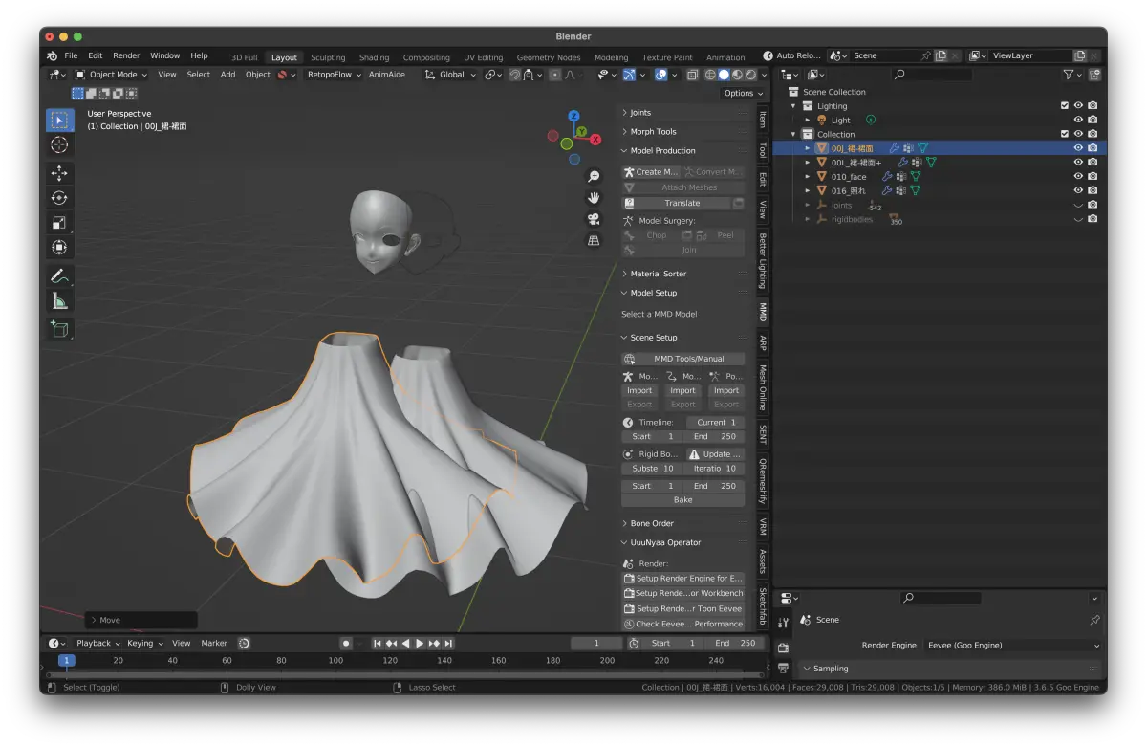Select the Scale tool
1147x747 pixels.
pos(59,223)
